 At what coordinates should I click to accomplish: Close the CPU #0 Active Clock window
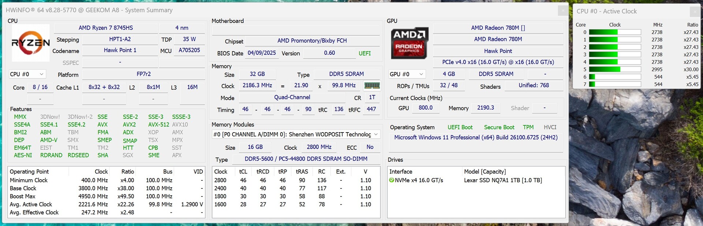pos(695,12)
